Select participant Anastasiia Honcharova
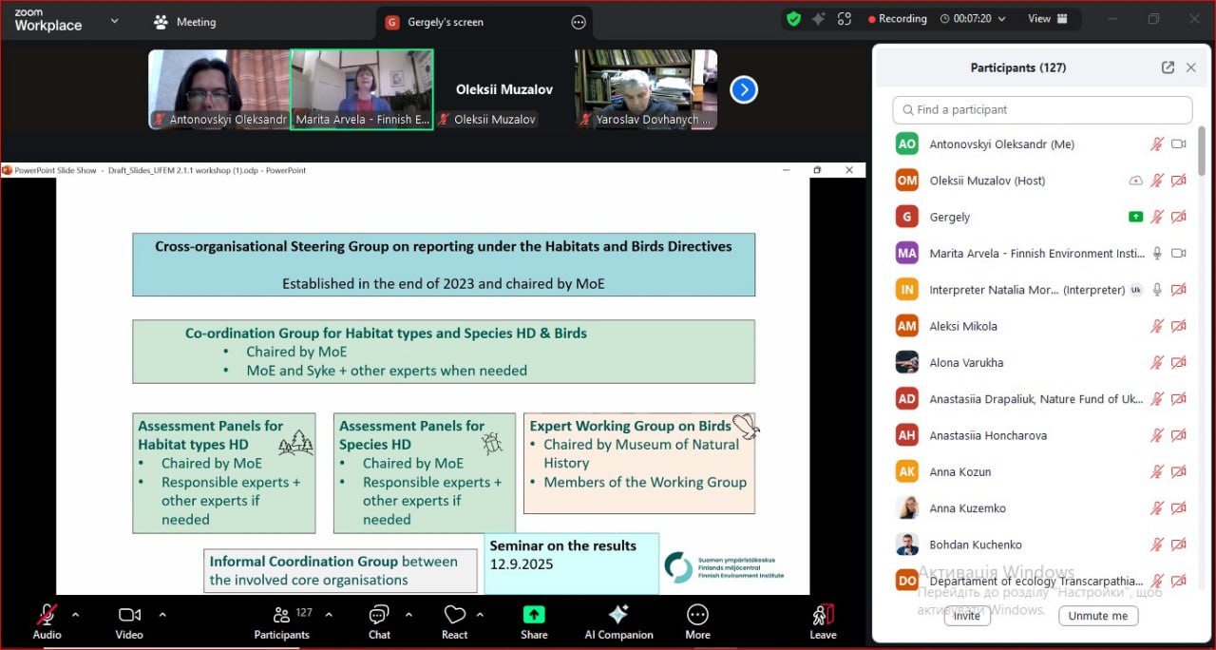The height and width of the screenshot is (650, 1216). (x=1042, y=435)
